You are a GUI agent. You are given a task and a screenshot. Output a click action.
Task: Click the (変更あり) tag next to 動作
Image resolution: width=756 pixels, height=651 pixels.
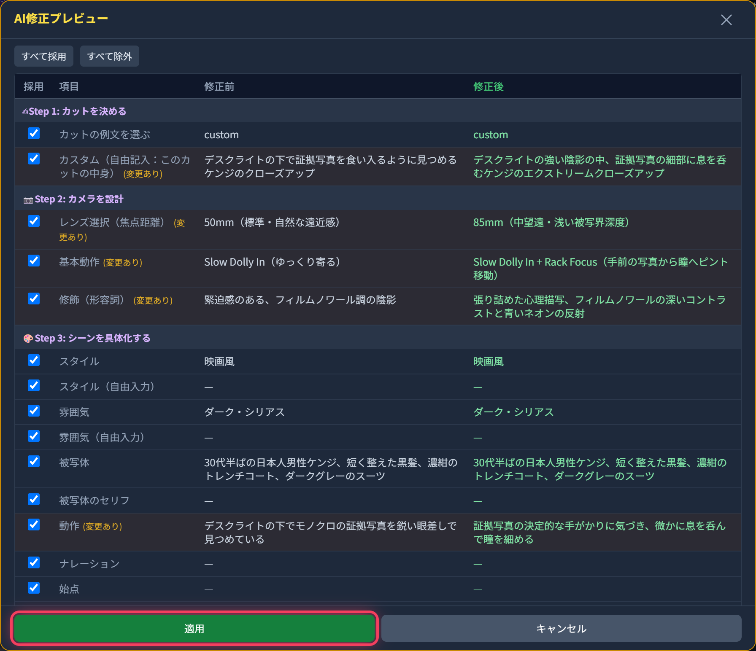[x=103, y=526]
